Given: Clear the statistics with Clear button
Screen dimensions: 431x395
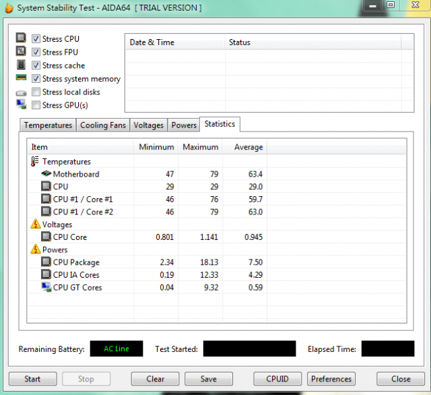Looking at the screenshot, I should [x=155, y=379].
